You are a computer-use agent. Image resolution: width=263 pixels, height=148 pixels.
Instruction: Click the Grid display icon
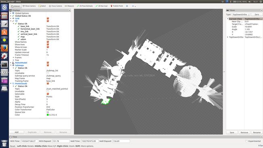pyautogui.click(x=13, y=18)
